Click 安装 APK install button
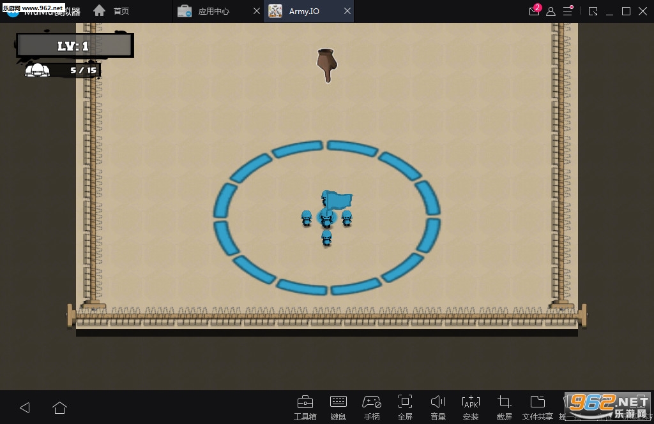The image size is (654, 424). pyautogui.click(x=471, y=408)
